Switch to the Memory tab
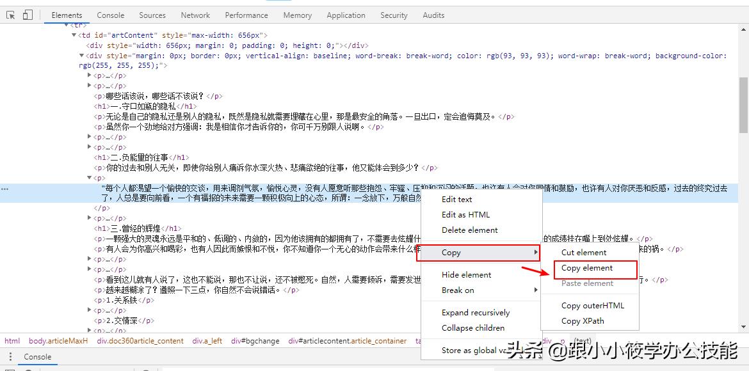Image resolution: width=749 pixels, height=371 pixels. (297, 14)
